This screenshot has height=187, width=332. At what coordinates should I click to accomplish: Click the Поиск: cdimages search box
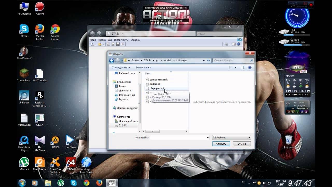point(233,61)
